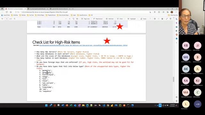Go to the browser home page
This screenshot has width=205, height=115.
(11, 12)
